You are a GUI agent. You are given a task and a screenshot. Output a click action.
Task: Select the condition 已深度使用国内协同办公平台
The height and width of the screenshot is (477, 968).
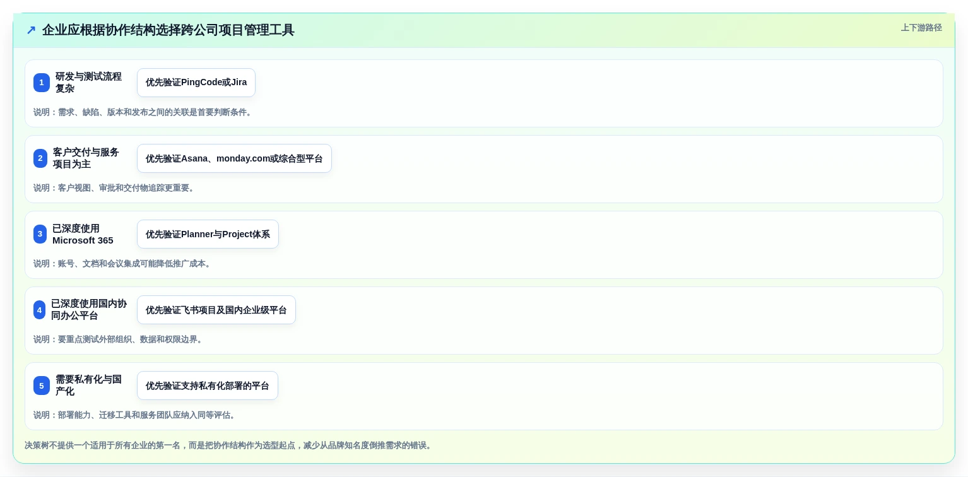pyautogui.click(x=89, y=310)
